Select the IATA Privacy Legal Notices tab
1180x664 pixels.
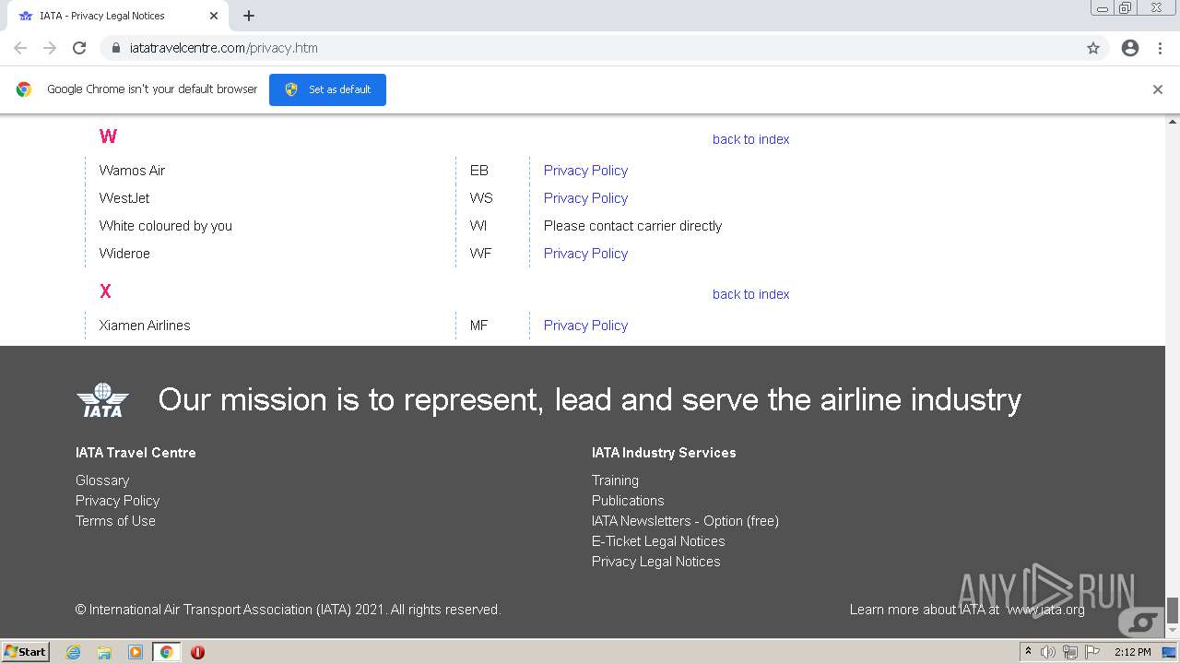111,16
